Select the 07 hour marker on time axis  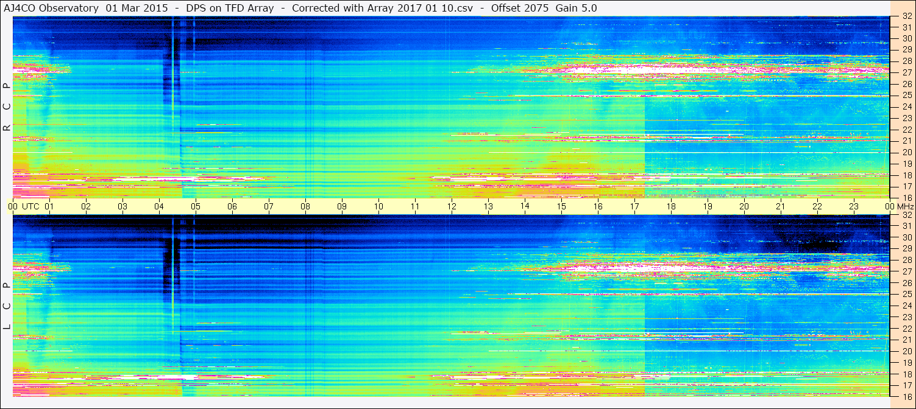(x=269, y=206)
